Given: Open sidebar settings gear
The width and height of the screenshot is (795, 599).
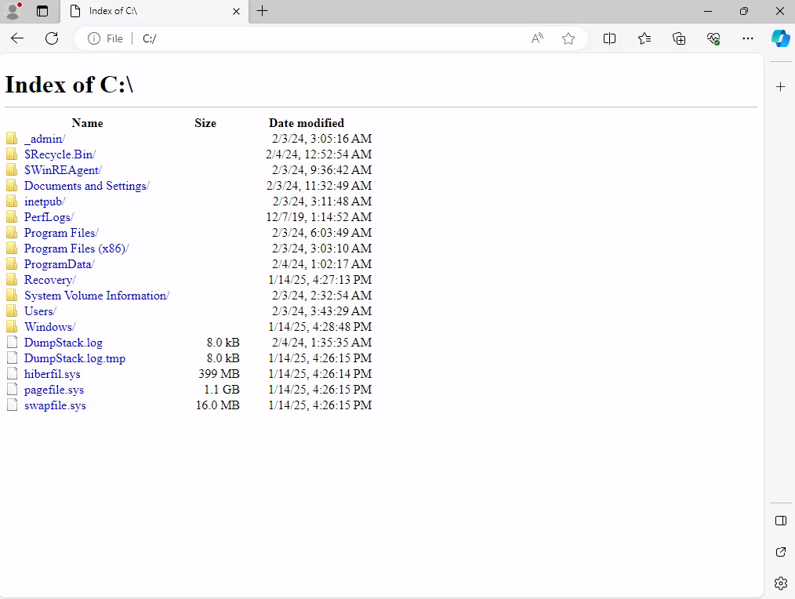Looking at the screenshot, I should [x=781, y=583].
